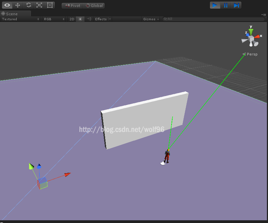Grab the red X move arrow handle
The width and height of the screenshot is (268, 223).
click(67, 175)
